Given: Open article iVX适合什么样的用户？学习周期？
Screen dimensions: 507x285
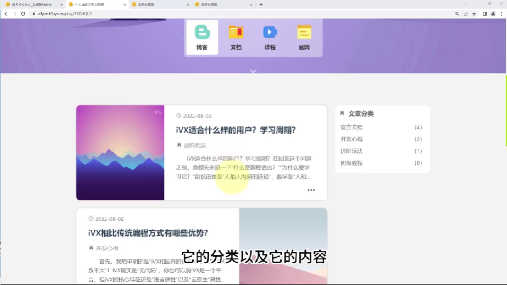Looking at the screenshot, I should (236, 130).
